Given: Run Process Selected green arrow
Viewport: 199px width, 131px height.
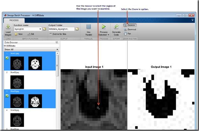Looking at the screenshot, I should coord(104,27).
